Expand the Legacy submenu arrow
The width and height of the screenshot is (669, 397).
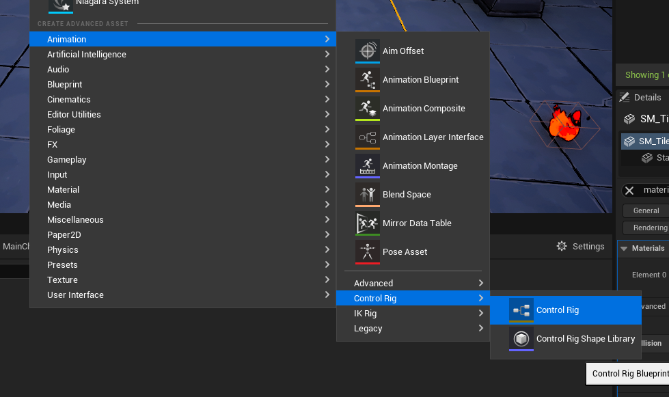pyautogui.click(x=481, y=329)
